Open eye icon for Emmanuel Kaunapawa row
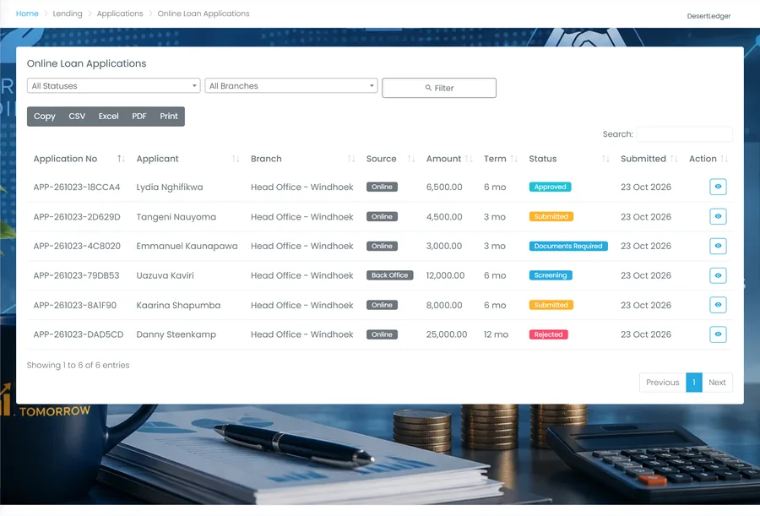Screen dimensions: 760x516 click(718, 246)
